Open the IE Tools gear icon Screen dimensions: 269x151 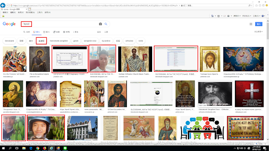[x=264, y=5]
